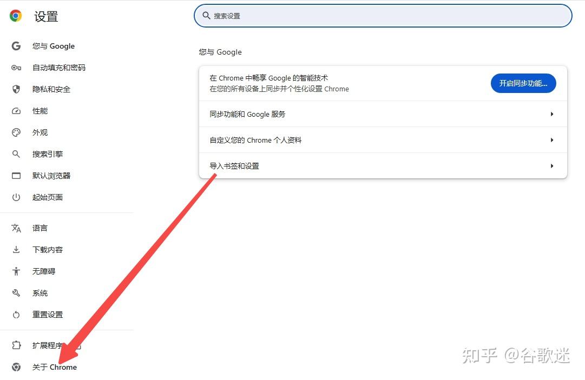Click the 您与 Google section heading
This screenshot has height=380, width=585.
click(220, 52)
